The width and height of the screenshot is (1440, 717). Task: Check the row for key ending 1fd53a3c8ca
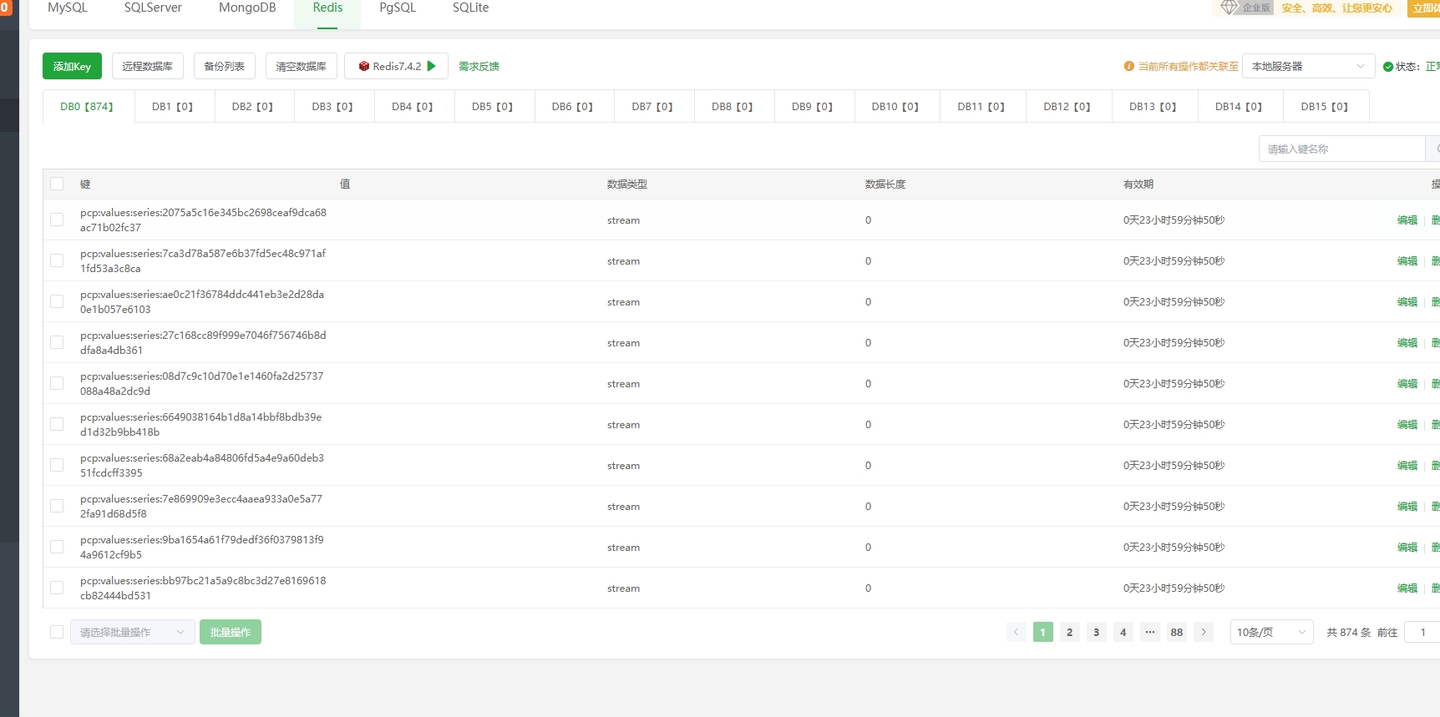[57, 260]
